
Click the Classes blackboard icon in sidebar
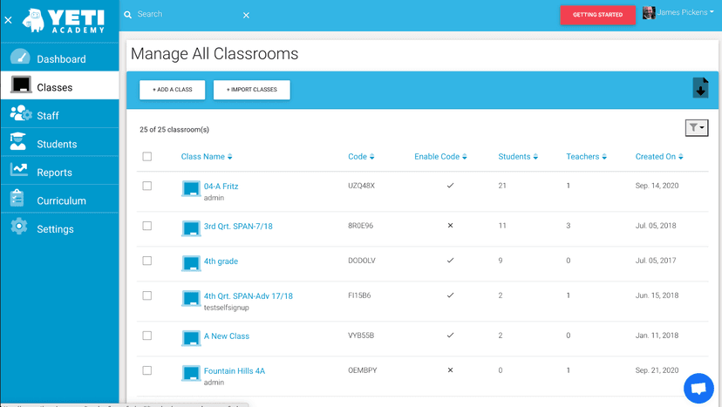click(x=21, y=85)
